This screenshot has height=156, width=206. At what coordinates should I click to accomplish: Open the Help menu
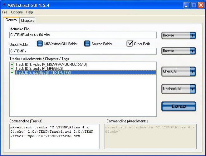pyautogui.click(x=29, y=12)
